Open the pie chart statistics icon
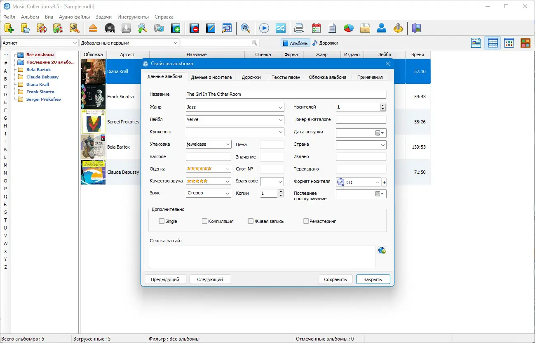The height and width of the screenshot is (343, 535). click(x=349, y=28)
